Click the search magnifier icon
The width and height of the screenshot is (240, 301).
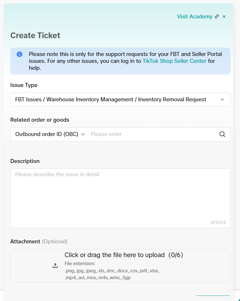[222, 134]
